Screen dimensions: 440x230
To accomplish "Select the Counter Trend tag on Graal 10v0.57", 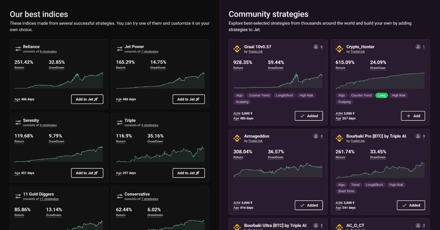I will 259,96.
